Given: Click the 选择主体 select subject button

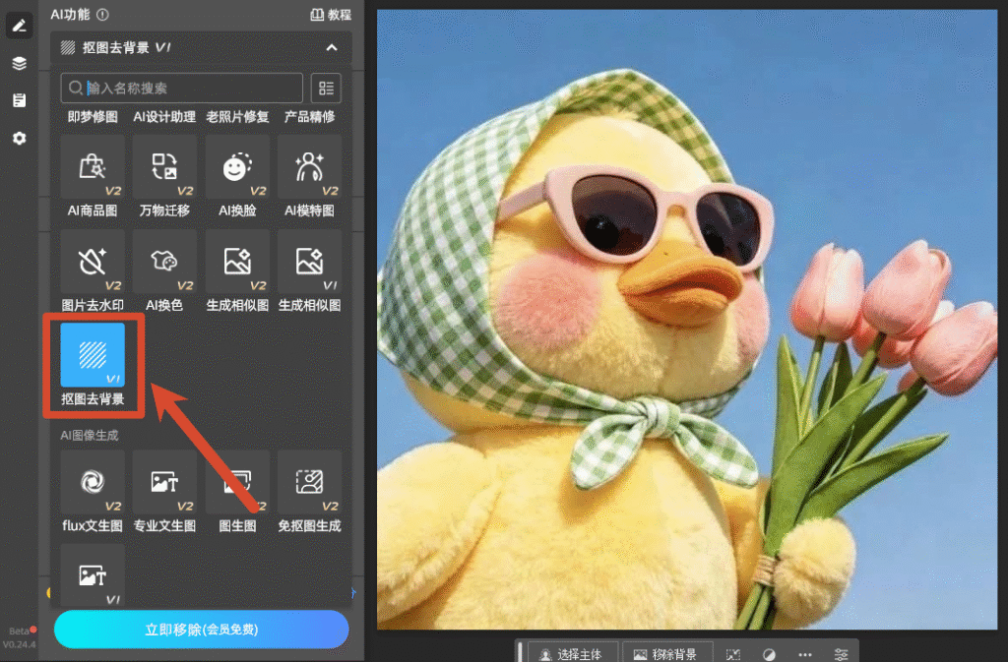Looking at the screenshot, I should pos(573,654).
